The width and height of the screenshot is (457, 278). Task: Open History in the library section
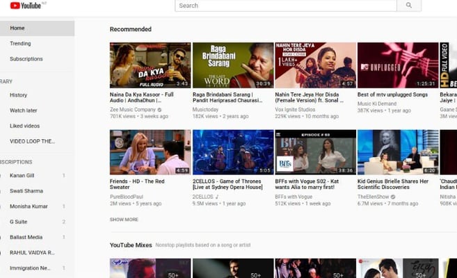(x=19, y=95)
